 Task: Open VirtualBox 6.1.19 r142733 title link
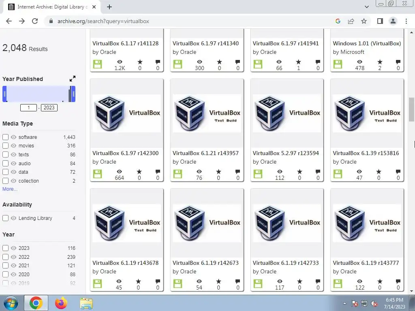pos(286,263)
